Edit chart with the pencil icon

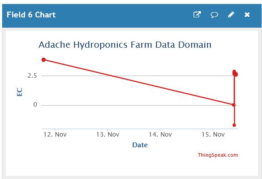(x=231, y=14)
